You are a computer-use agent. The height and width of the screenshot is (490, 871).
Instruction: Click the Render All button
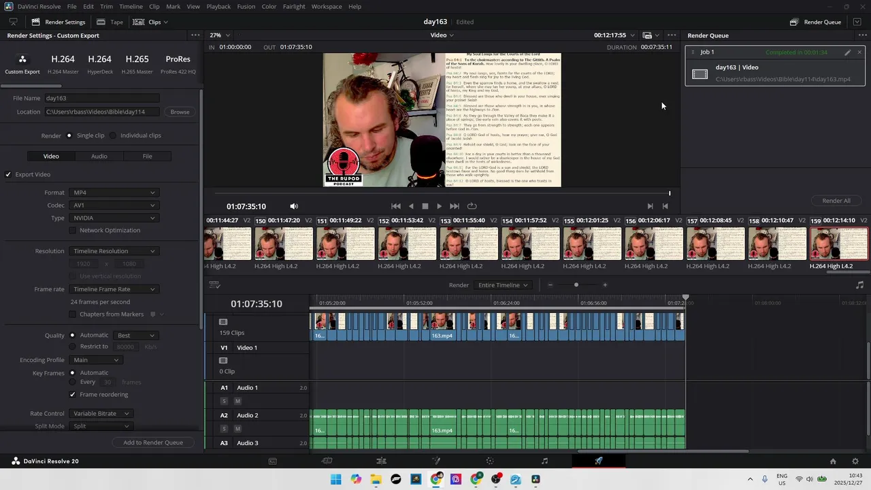pyautogui.click(x=836, y=201)
